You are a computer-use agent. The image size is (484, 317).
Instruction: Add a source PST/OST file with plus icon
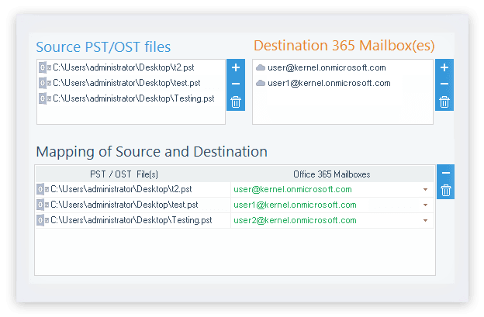click(236, 67)
